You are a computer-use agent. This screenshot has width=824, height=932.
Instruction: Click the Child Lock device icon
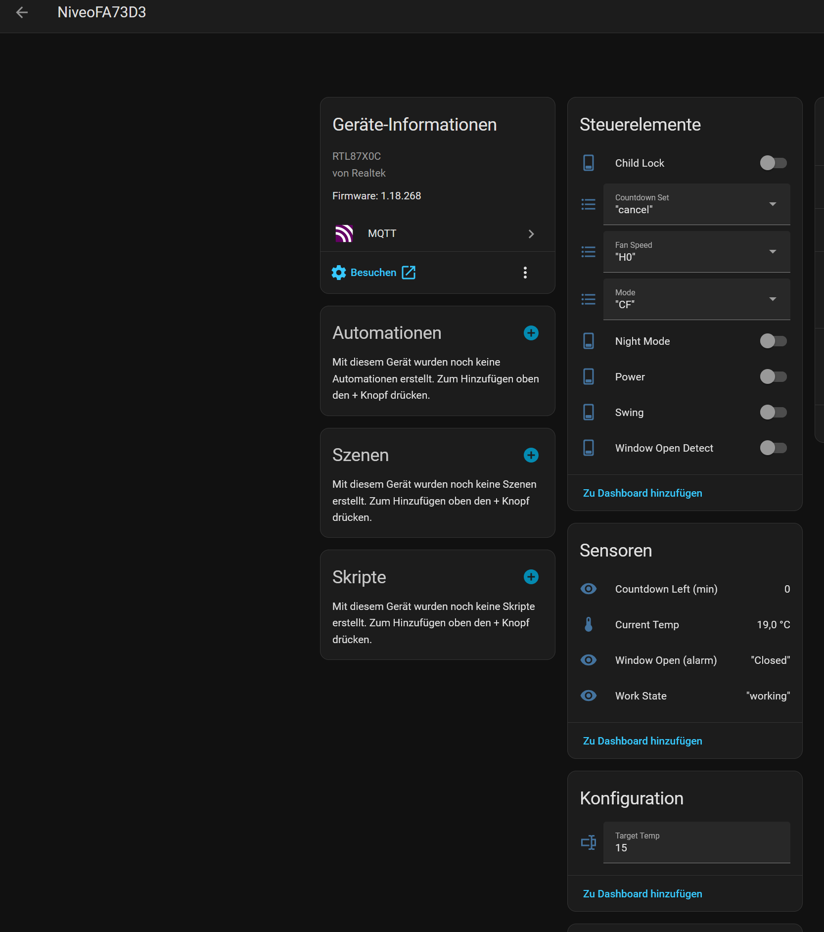point(588,163)
